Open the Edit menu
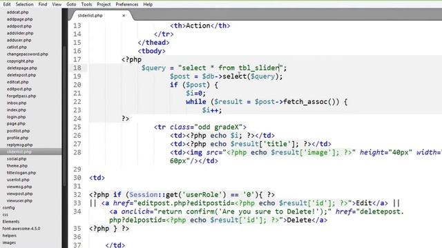Viewport: 442px width, 248px height. (7, 5)
